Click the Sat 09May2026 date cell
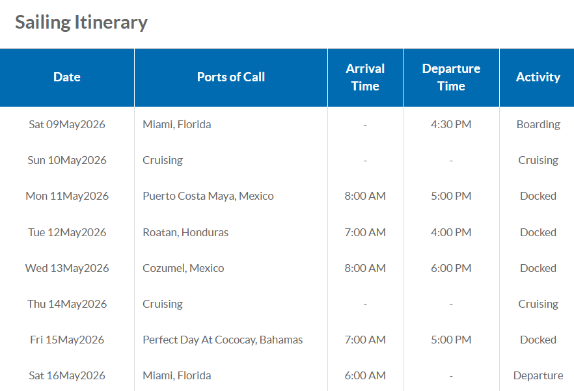The width and height of the screenshot is (574, 391). pyautogui.click(x=67, y=124)
